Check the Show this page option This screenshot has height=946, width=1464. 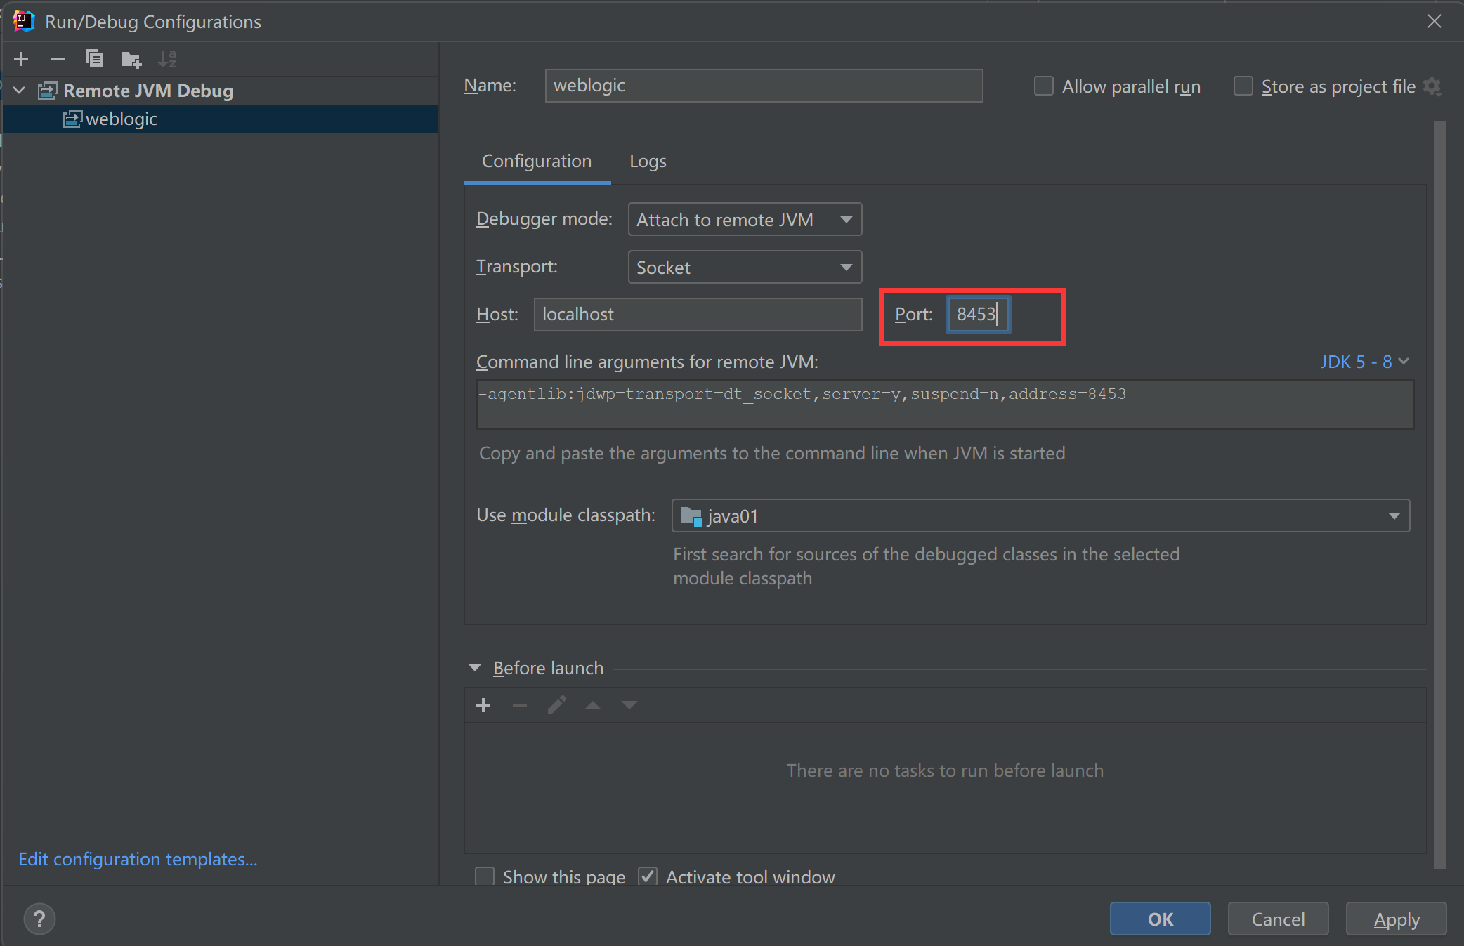click(x=485, y=876)
